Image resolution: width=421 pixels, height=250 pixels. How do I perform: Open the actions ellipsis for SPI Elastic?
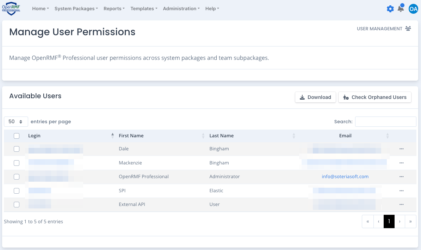click(x=401, y=191)
